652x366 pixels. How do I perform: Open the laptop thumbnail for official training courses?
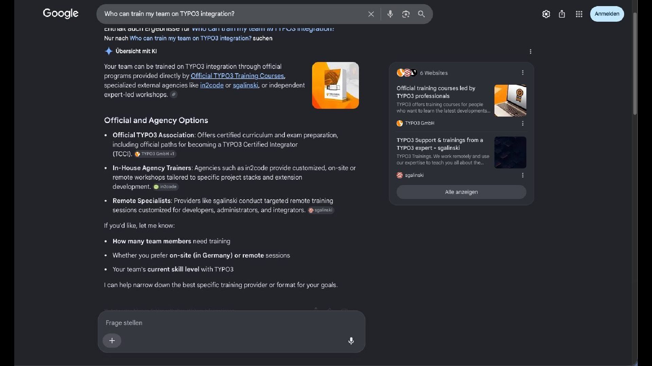pyautogui.click(x=510, y=101)
